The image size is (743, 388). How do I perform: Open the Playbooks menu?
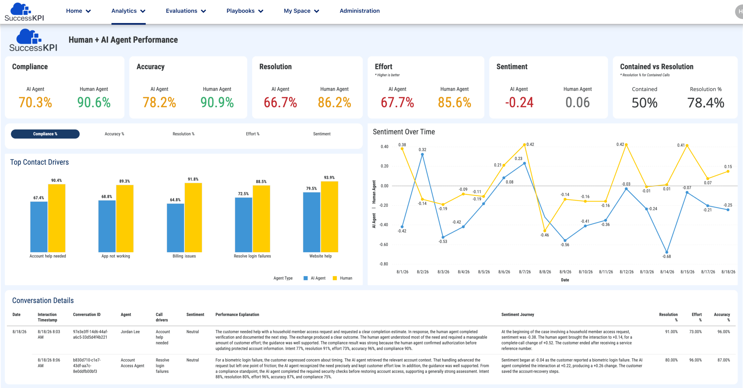pyautogui.click(x=240, y=11)
